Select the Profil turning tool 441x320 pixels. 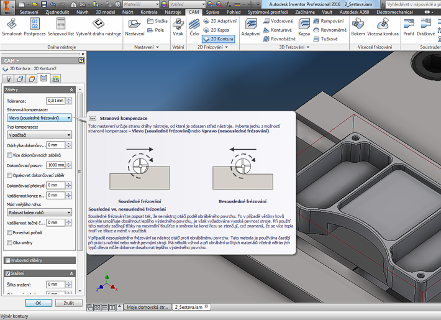[x=408, y=27]
